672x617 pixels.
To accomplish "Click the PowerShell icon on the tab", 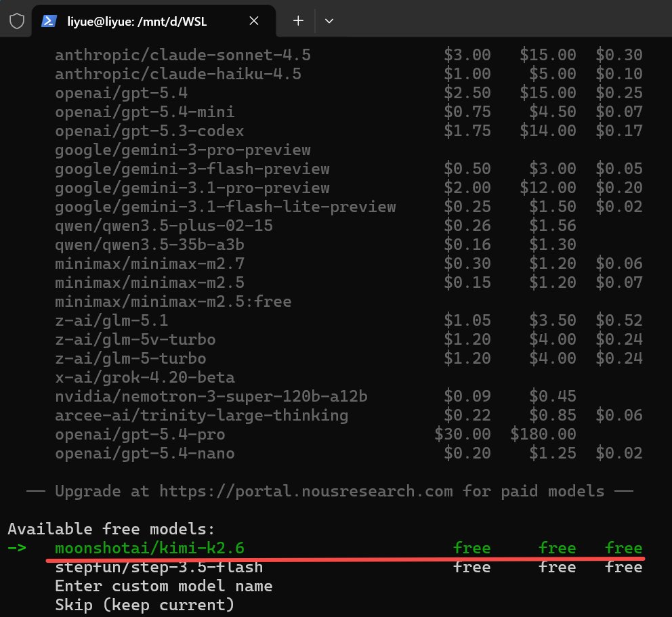I will point(49,21).
